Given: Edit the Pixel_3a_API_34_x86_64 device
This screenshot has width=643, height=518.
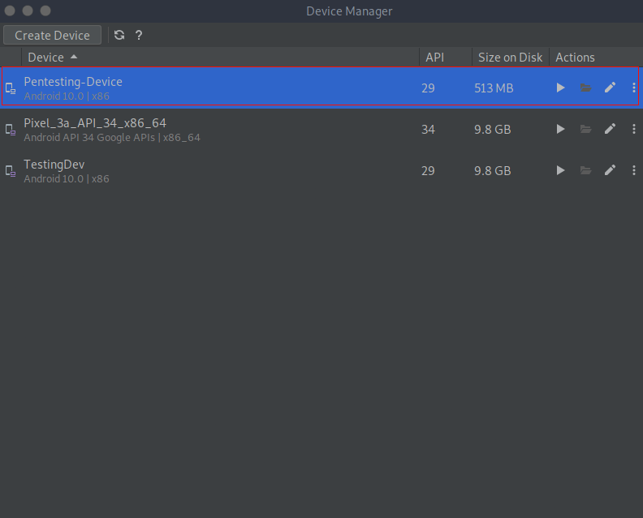Looking at the screenshot, I should point(610,129).
